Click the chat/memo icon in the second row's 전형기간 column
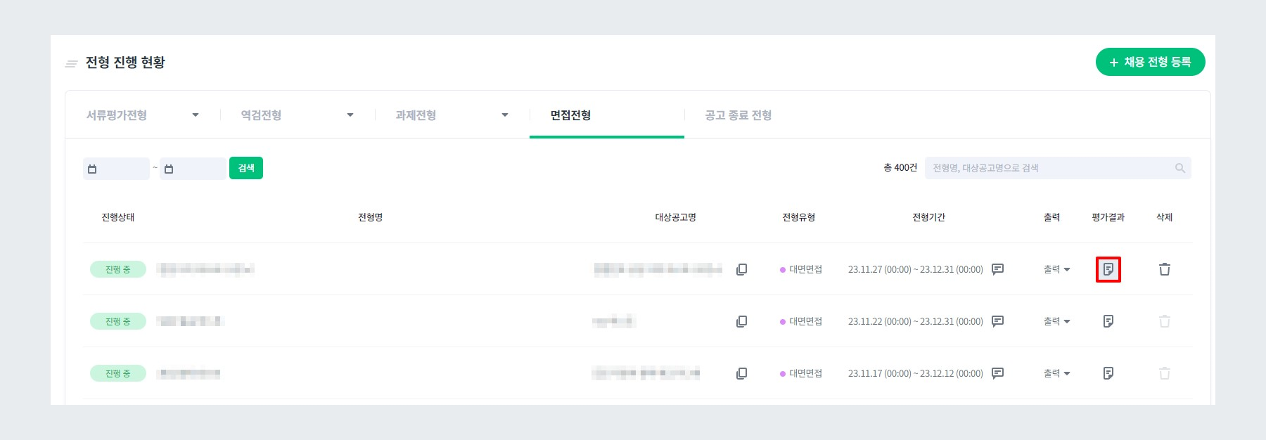The image size is (1266, 440). tap(997, 321)
